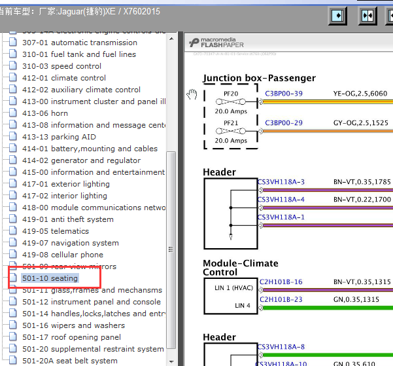The width and height of the screenshot is (393, 366).
Task: Select 501-14 handles, locks, latches entry
Action: [x=94, y=314]
